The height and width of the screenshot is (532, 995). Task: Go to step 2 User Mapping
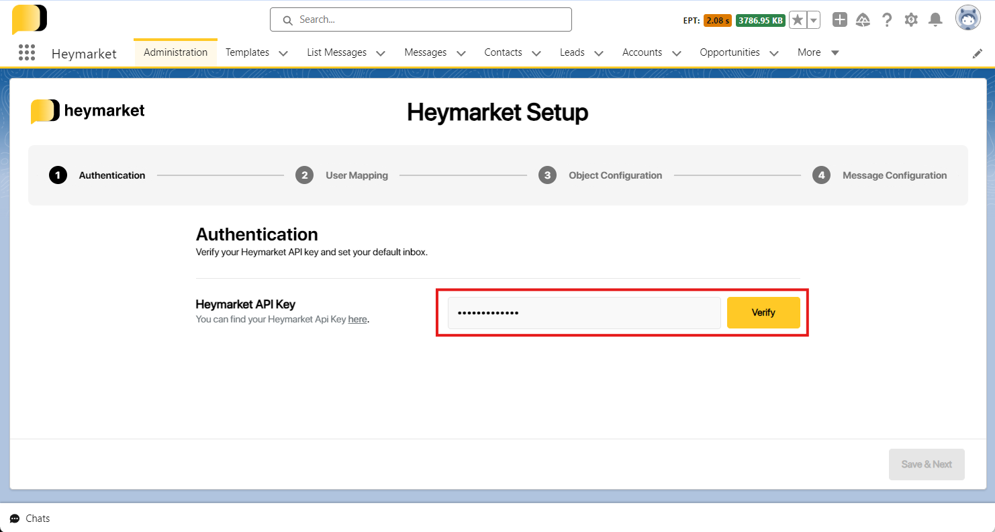pos(342,175)
